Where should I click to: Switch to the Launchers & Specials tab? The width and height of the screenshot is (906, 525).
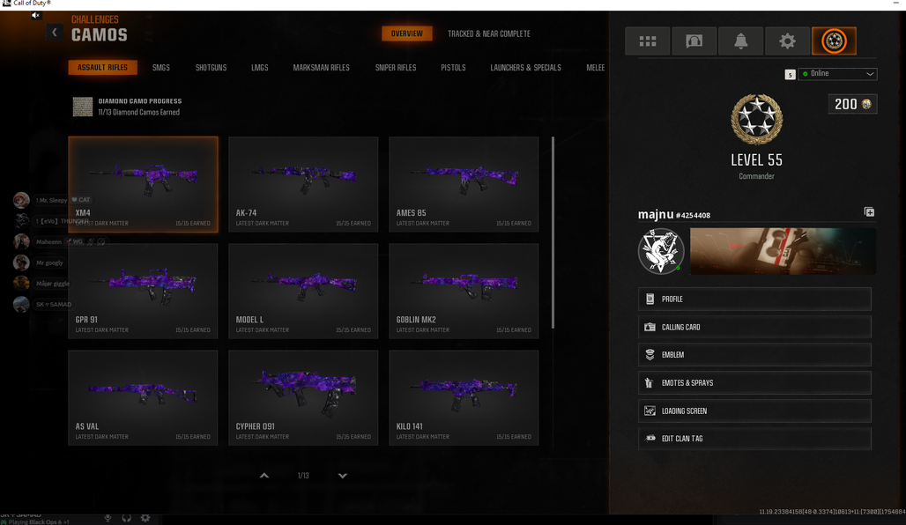pos(526,68)
